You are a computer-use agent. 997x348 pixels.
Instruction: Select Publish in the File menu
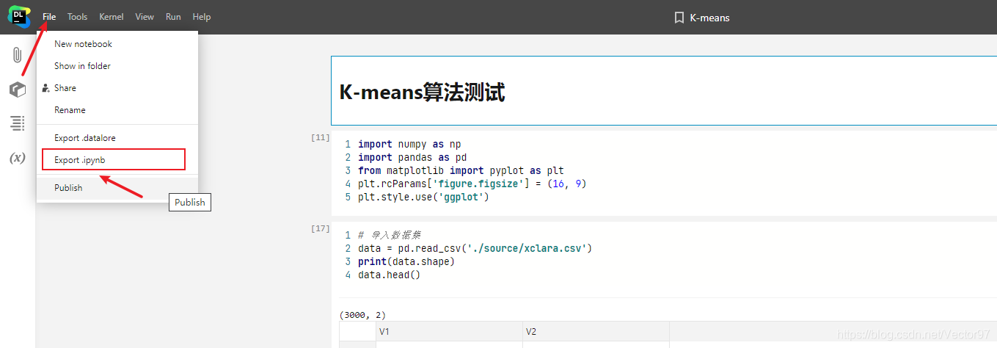117,188
